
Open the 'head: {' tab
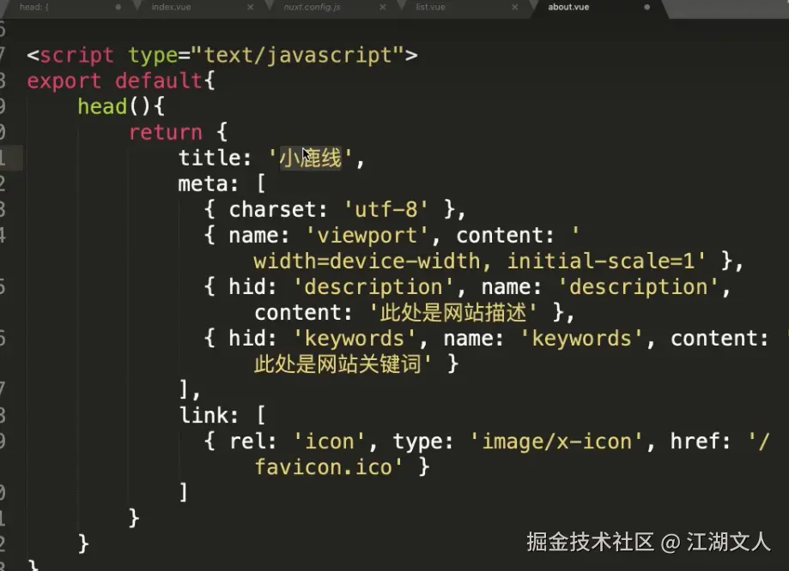coord(33,7)
